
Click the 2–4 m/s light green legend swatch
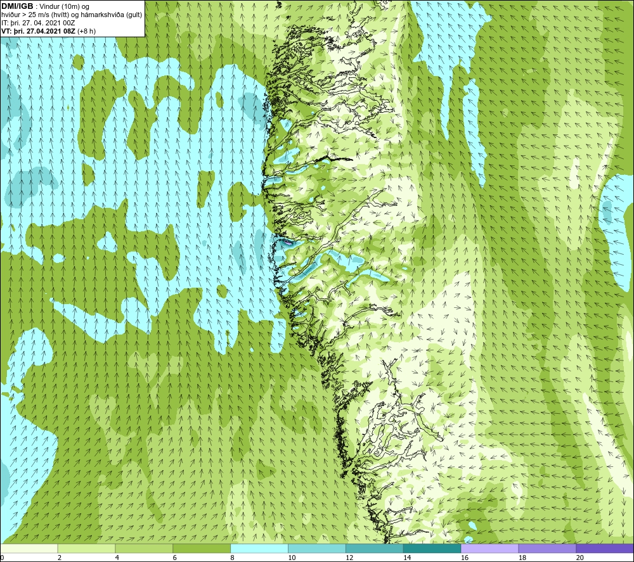tap(86, 548)
